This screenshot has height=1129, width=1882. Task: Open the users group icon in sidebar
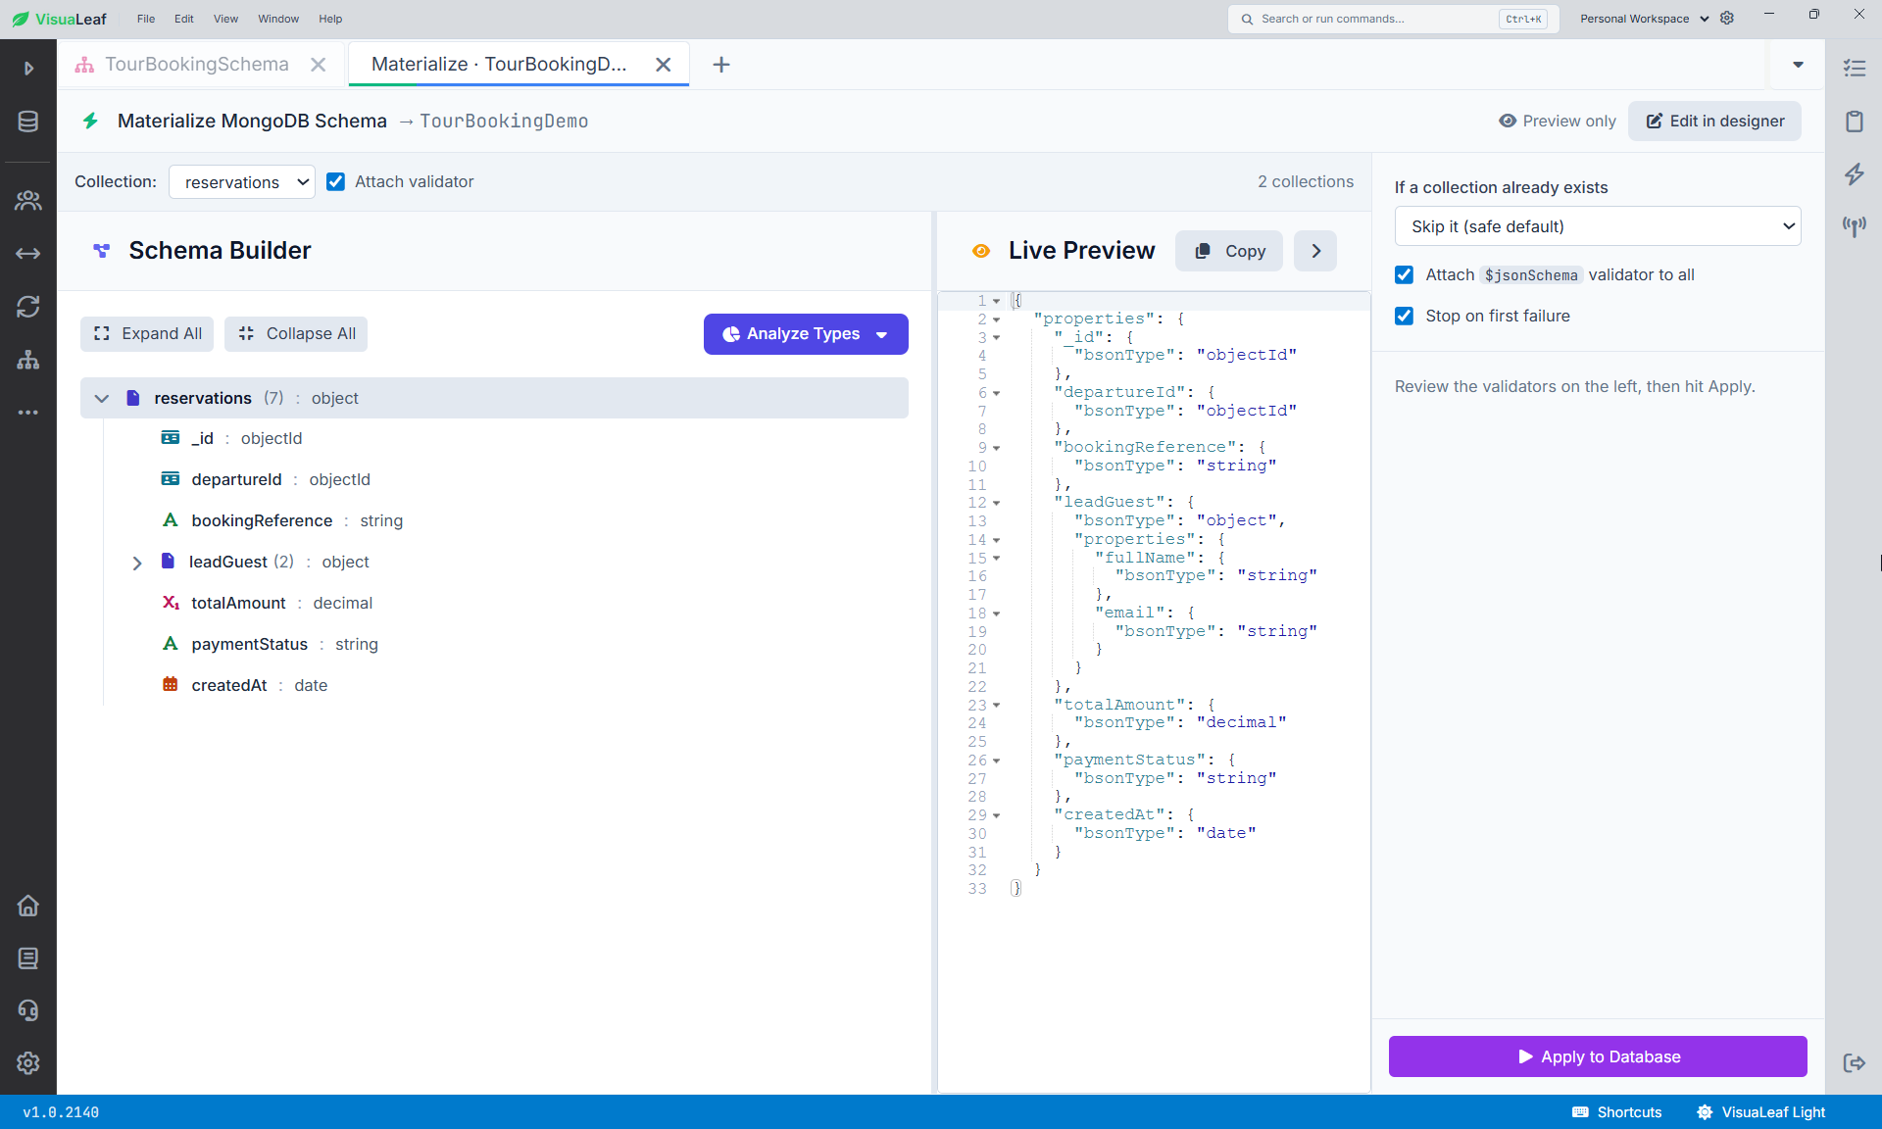(x=28, y=201)
